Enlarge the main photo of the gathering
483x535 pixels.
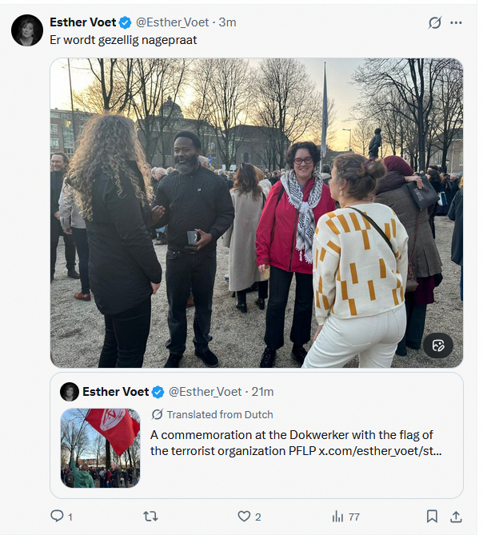[x=257, y=213]
